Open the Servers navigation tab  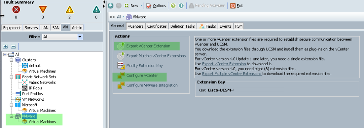[x=31, y=28]
